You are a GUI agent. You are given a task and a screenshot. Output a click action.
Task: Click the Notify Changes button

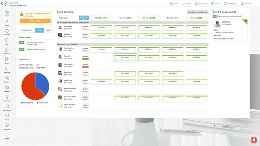(x=35, y=21)
